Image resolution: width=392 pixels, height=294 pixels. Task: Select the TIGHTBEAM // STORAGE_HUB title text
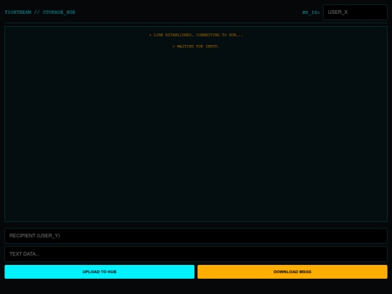[40, 12]
